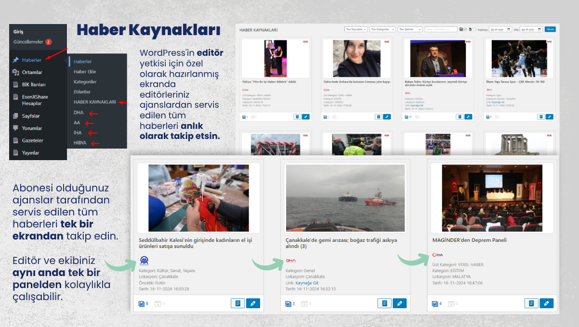Follow the Kaynağa Git link on the DHA card
This screenshot has height=327, width=579.
[x=306, y=283]
